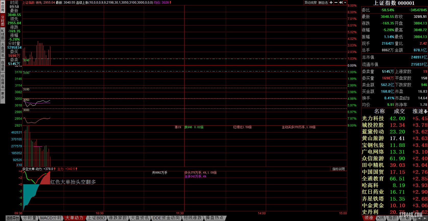The width and height of the screenshot is (428, 221).
Task: Open the 应用 sidebar tab
Action: click(3, 7)
